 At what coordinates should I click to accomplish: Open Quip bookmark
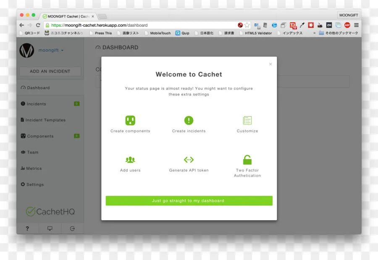tap(183, 33)
